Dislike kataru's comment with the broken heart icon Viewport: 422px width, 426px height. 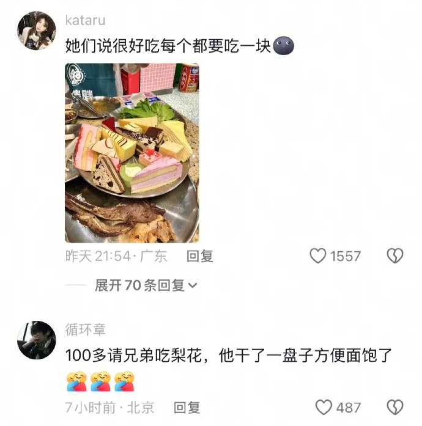(x=395, y=256)
